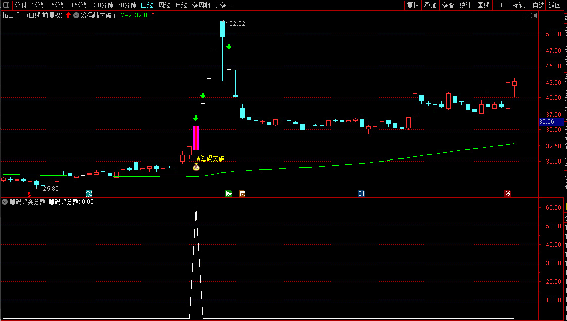Open the 筹码峰突破主 indicator dropdown
This screenshot has width=567, height=321.
coord(76,15)
